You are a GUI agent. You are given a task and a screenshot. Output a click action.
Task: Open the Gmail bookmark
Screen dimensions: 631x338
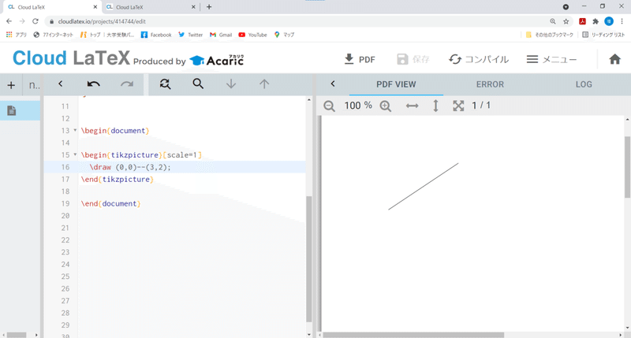[x=221, y=35]
